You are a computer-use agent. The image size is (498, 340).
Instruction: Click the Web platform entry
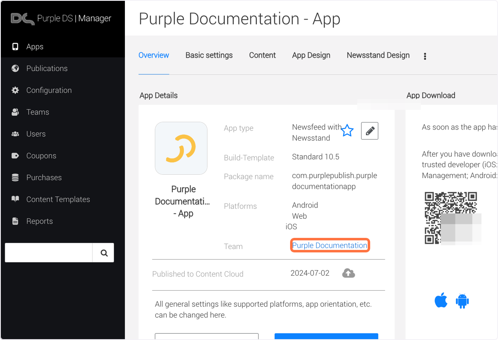pyautogui.click(x=299, y=216)
